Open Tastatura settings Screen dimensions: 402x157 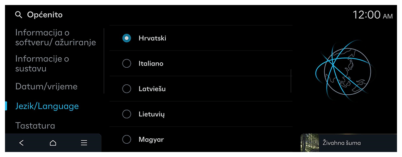click(35, 126)
